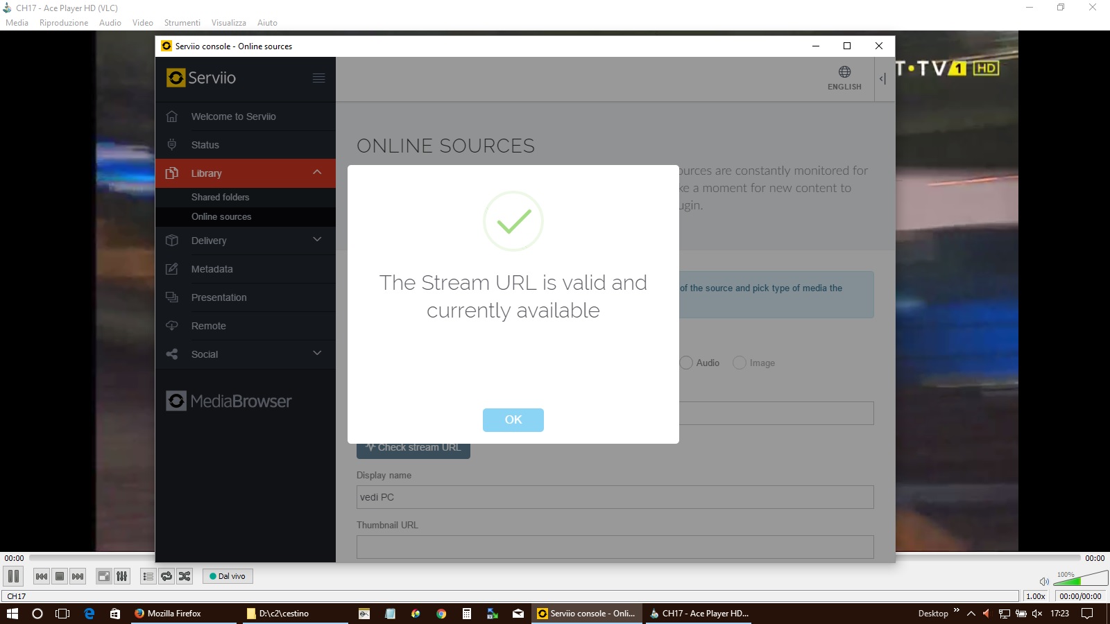
Task: Select the Audio media type radio button
Action: pos(686,363)
